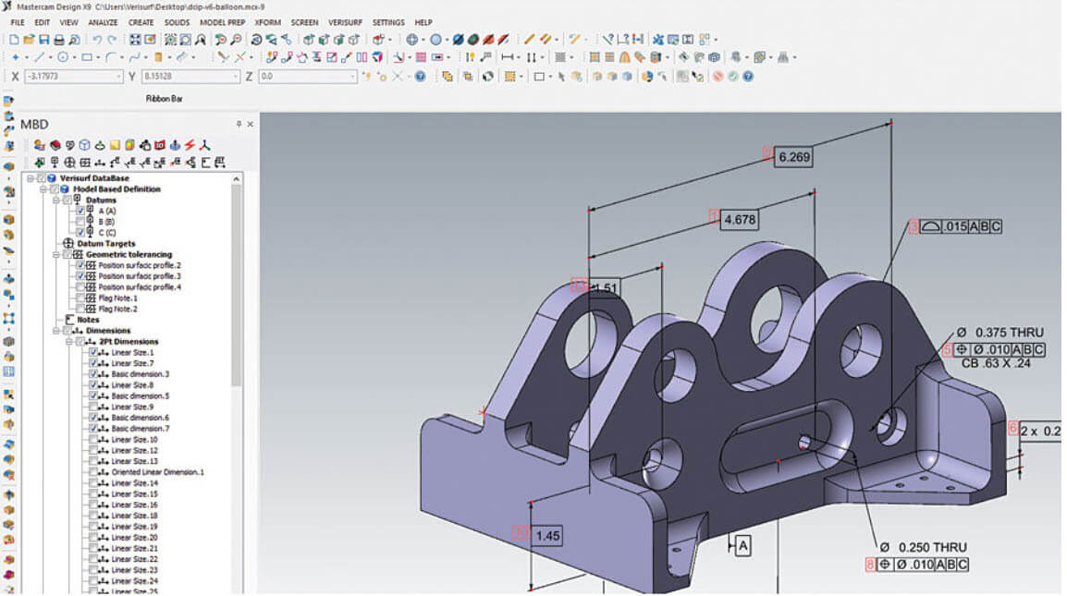Viewport: 1067px width, 596px height.
Task: Check Position surfacic profile.4 checkbox
Action: (x=81, y=287)
